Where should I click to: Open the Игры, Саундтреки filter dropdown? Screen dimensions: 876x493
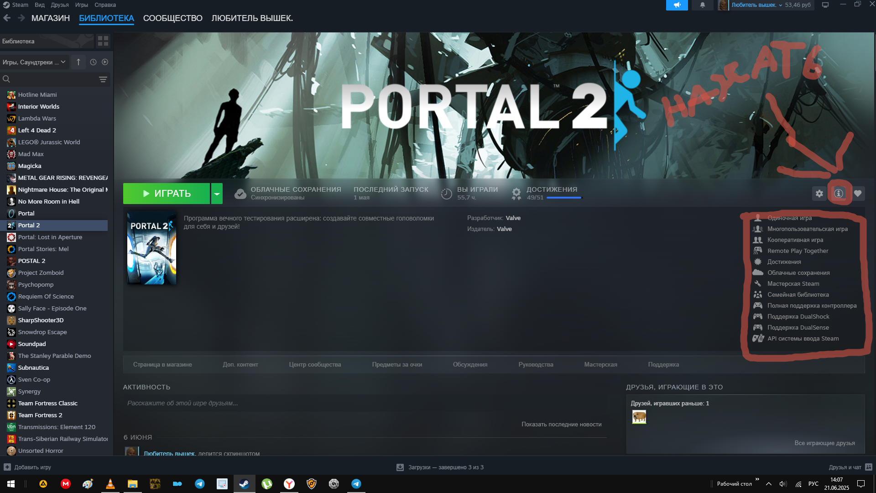pyautogui.click(x=34, y=62)
